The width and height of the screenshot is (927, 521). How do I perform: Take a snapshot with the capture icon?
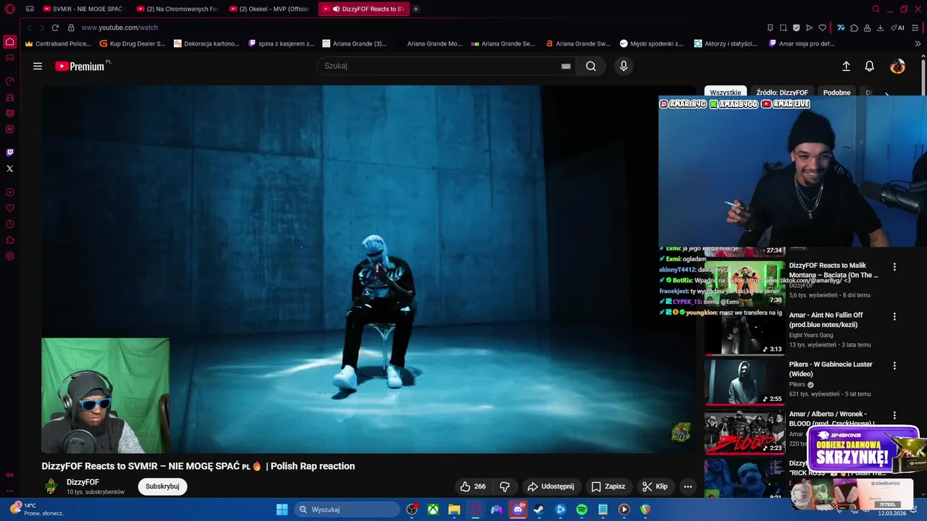pyautogui.click(x=783, y=27)
